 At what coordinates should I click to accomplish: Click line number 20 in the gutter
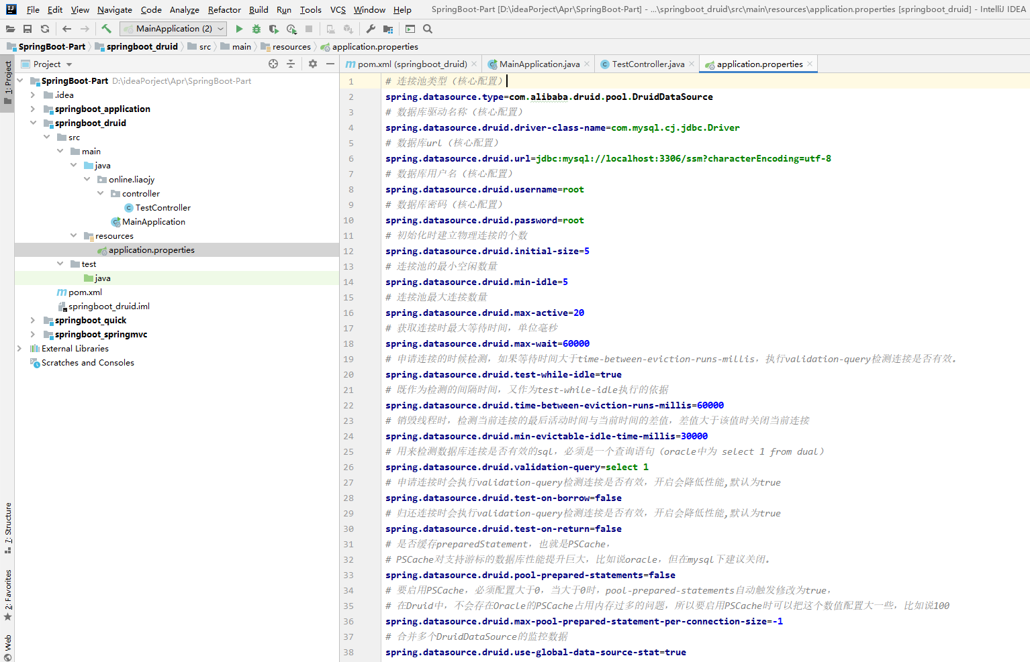(x=348, y=374)
